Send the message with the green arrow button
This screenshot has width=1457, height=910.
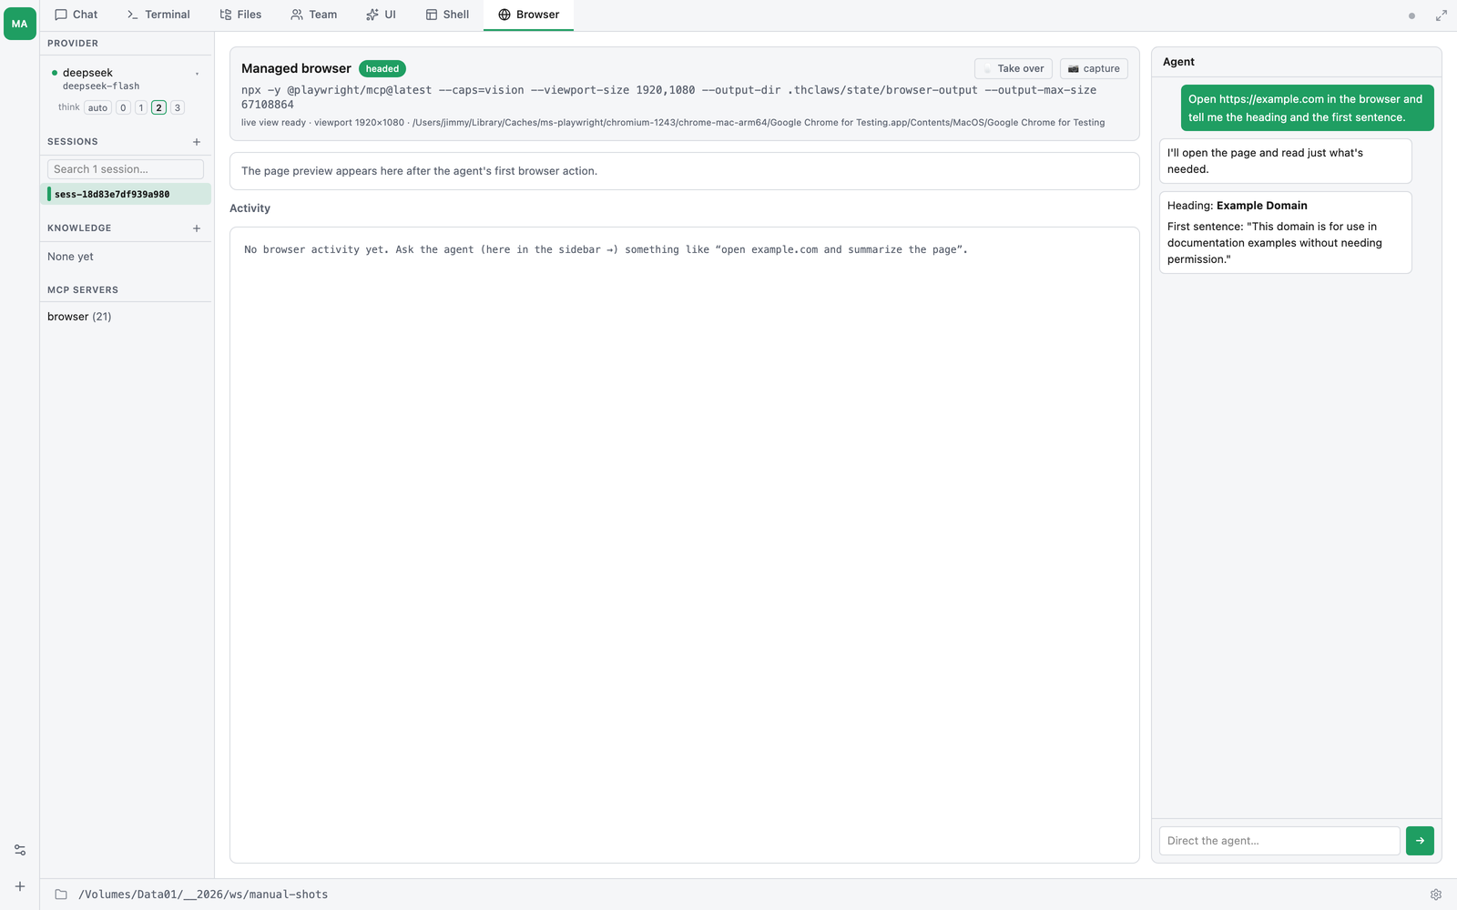[1420, 841]
